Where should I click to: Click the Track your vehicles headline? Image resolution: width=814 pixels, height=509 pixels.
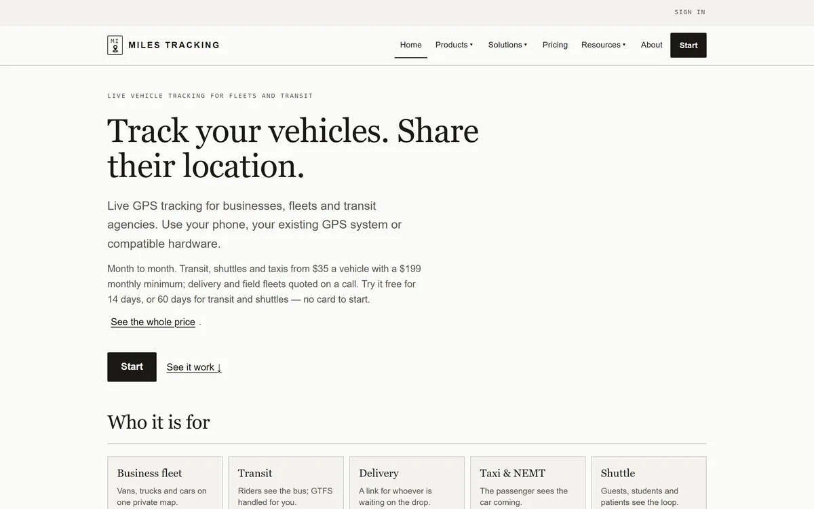click(x=293, y=148)
